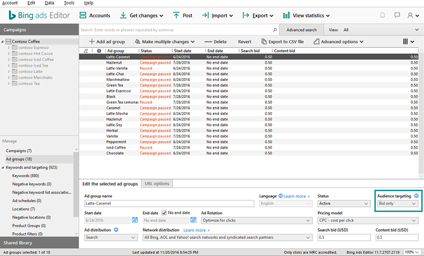Click the Add ad group plus icon
The width and height of the screenshot is (424, 256).
click(x=92, y=42)
